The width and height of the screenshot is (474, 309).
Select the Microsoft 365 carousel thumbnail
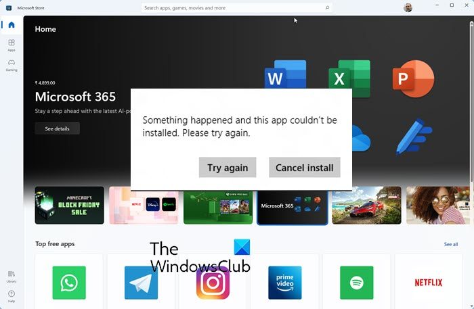pyautogui.click(x=293, y=208)
